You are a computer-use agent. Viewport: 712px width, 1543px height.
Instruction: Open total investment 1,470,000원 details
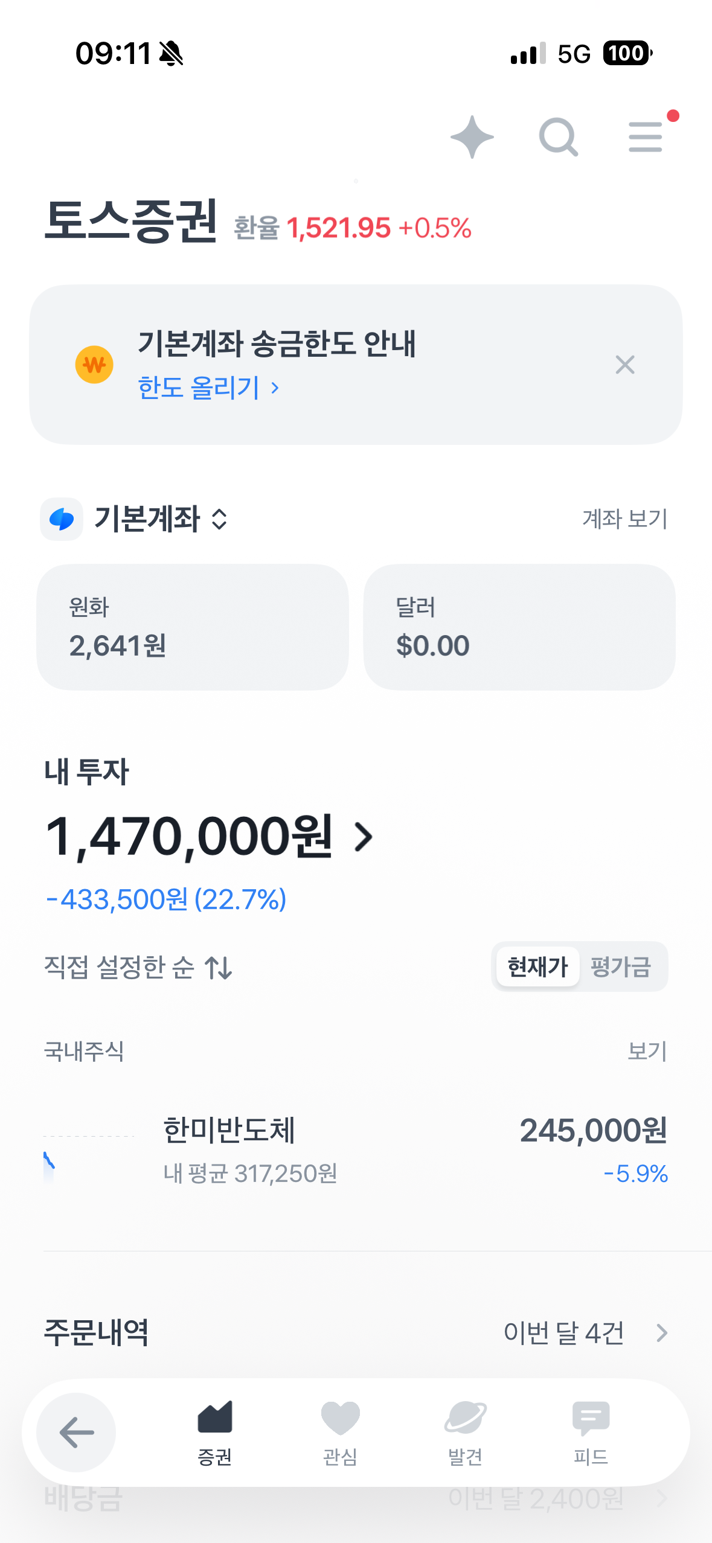point(209,836)
